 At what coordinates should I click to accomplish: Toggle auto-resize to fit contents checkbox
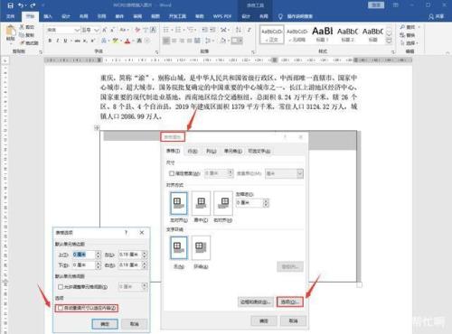(61, 308)
